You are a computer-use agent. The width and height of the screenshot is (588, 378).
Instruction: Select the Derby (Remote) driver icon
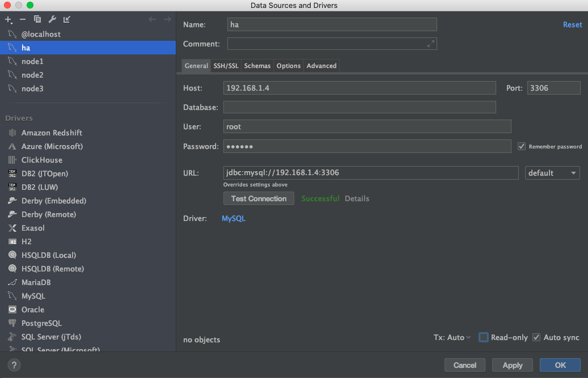coord(12,214)
